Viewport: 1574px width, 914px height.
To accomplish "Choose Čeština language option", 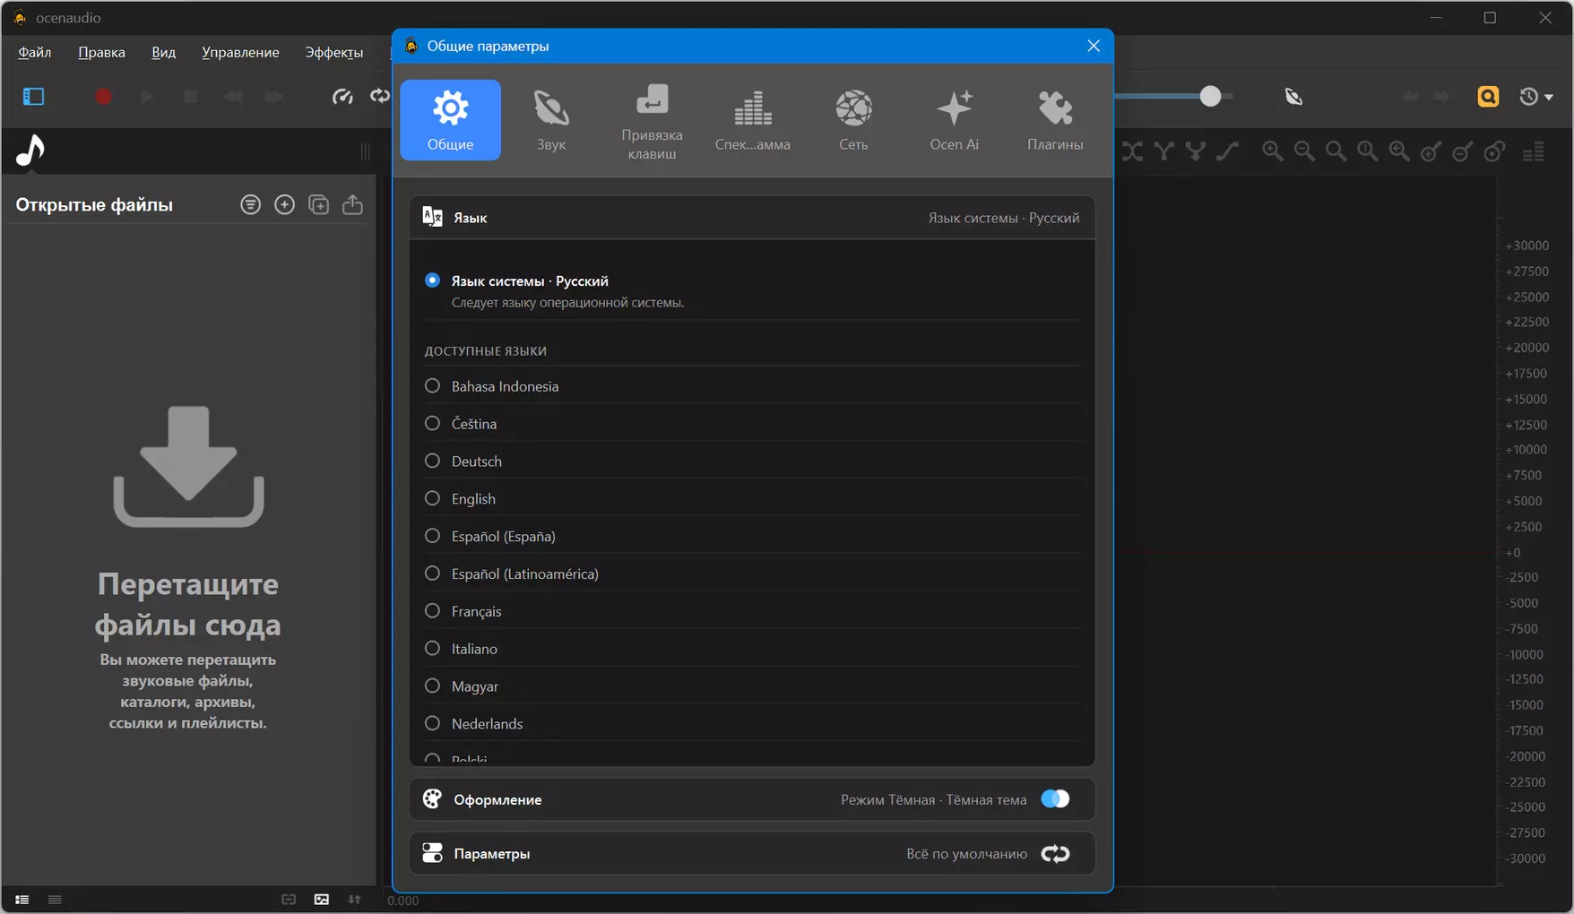I will click(432, 423).
